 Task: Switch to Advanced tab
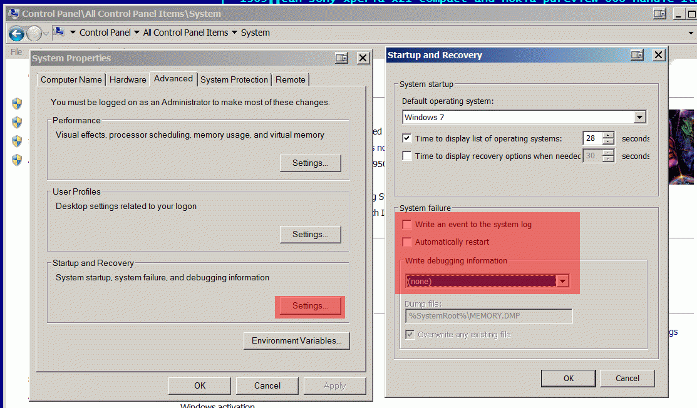click(x=173, y=79)
